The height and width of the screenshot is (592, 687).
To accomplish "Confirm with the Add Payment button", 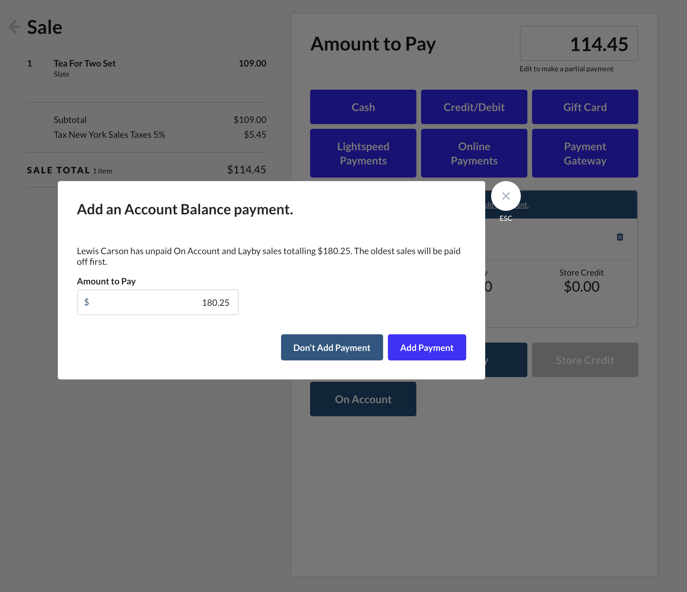I will pyautogui.click(x=427, y=347).
